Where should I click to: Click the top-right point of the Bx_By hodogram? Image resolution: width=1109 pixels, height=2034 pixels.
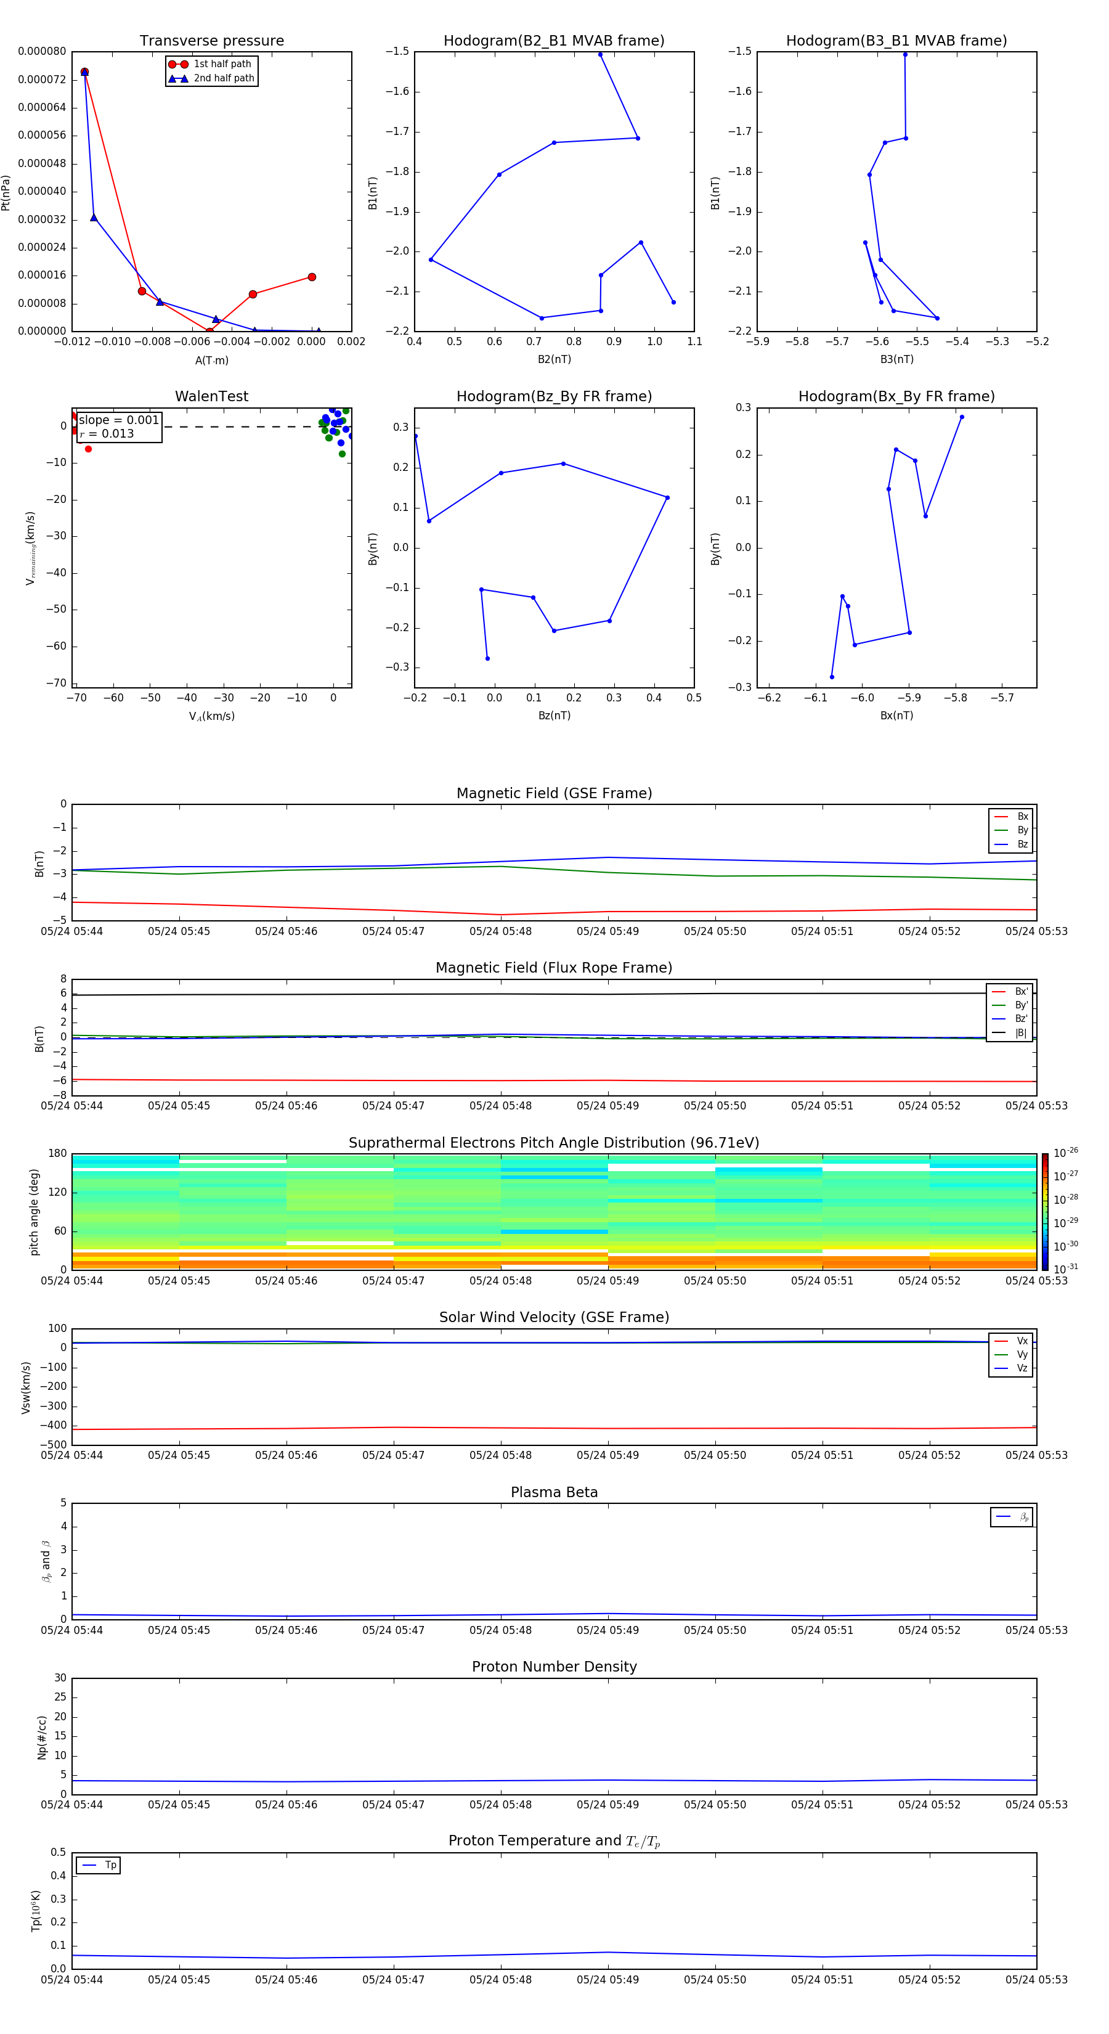pyautogui.click(x=961, y=417)
